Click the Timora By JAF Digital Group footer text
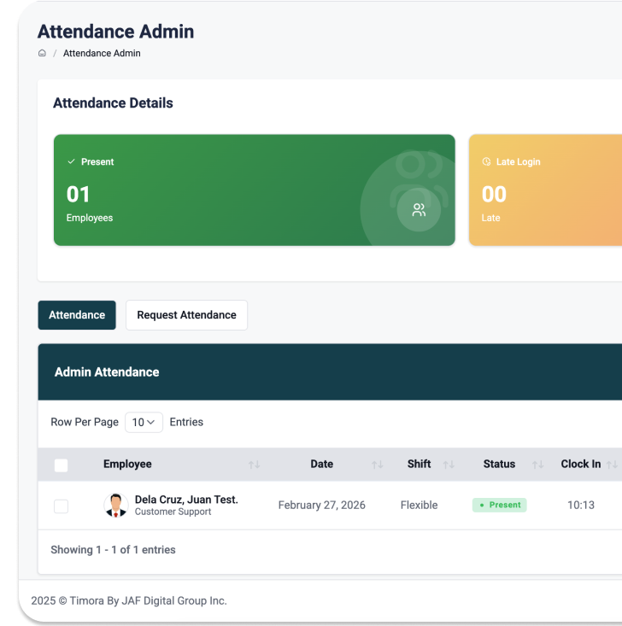Image resolution: width=622 pixels, height=626 pixels. 129,601
